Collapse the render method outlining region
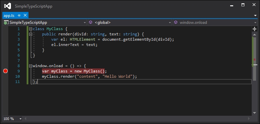The height and width of the screenshot is (124, 260). pos(30,34)
